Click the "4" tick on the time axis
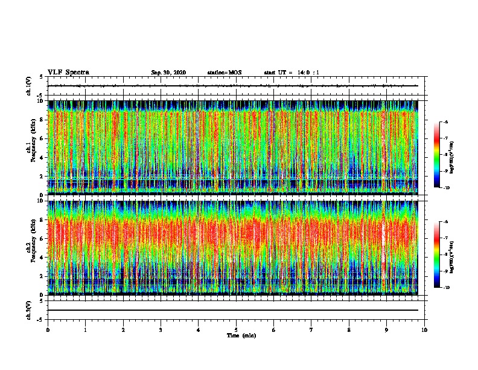The image size is (478, 370). (198, 330)
